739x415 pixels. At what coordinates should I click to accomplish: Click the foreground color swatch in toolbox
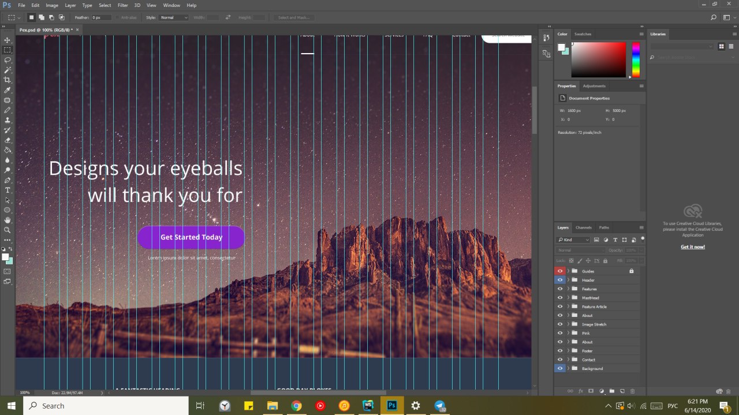(5, 257)
